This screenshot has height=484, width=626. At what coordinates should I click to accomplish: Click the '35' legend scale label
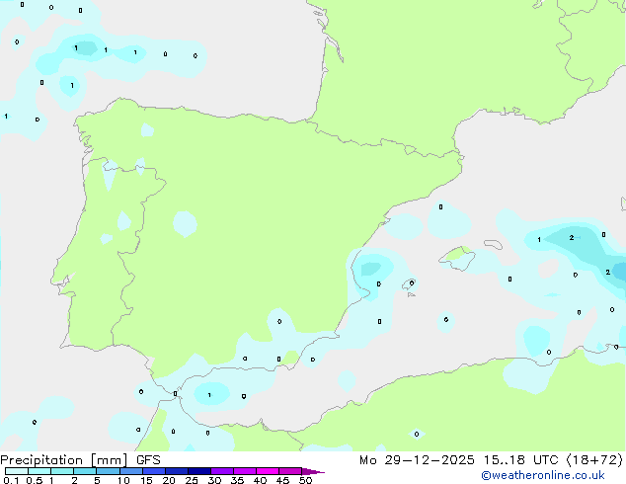(237, 480)
